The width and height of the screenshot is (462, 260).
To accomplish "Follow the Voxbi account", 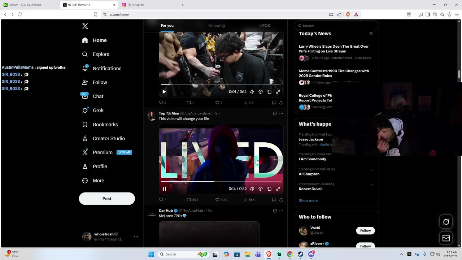I will [x=365, y=231].
